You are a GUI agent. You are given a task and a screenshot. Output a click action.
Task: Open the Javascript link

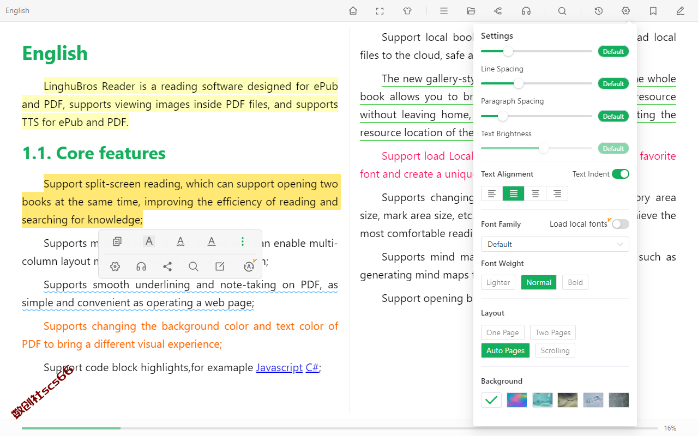click(x=279, y=367)
